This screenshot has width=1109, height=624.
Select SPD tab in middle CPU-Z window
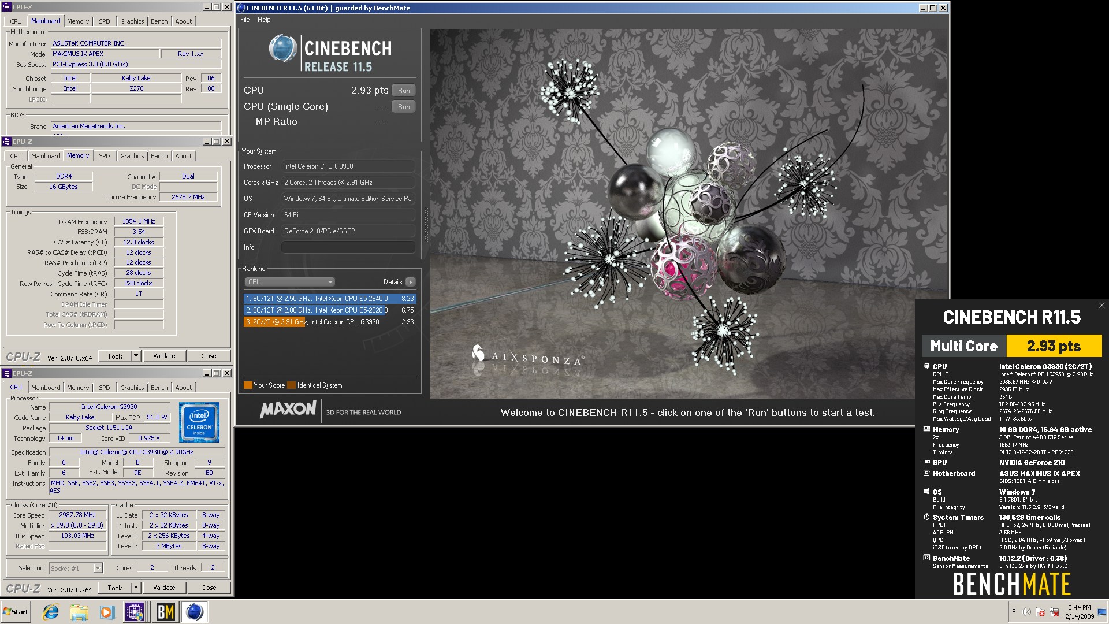point(104,156)
